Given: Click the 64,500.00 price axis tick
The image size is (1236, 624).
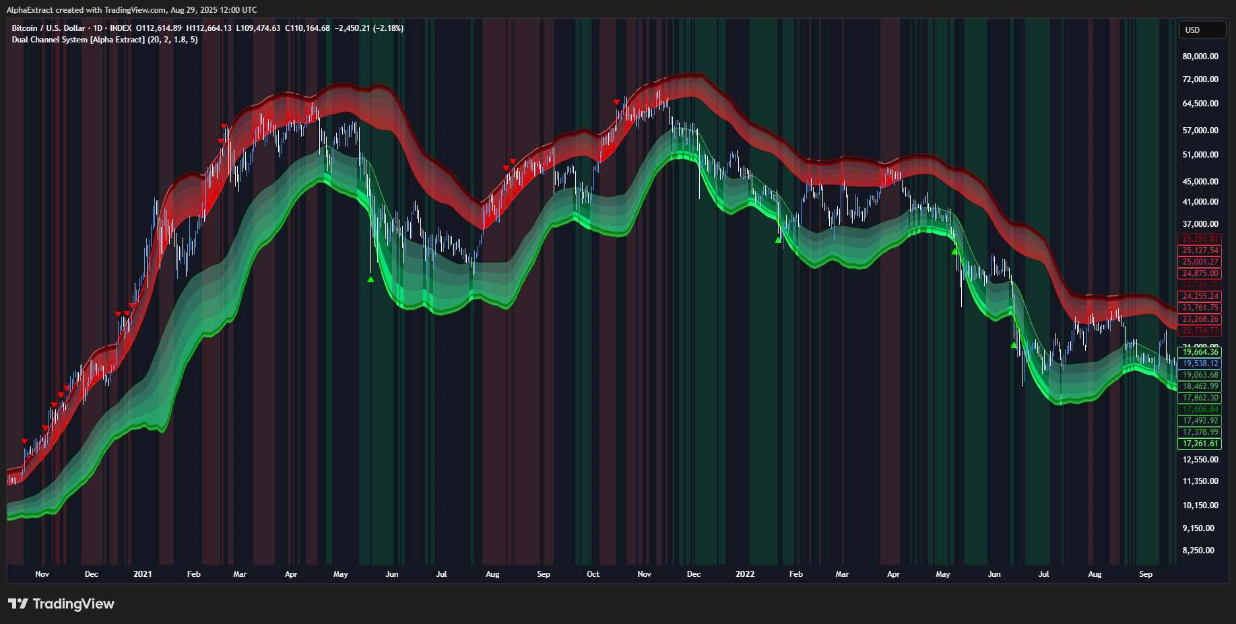Looking at the screenshot, I should (1200, 104).
